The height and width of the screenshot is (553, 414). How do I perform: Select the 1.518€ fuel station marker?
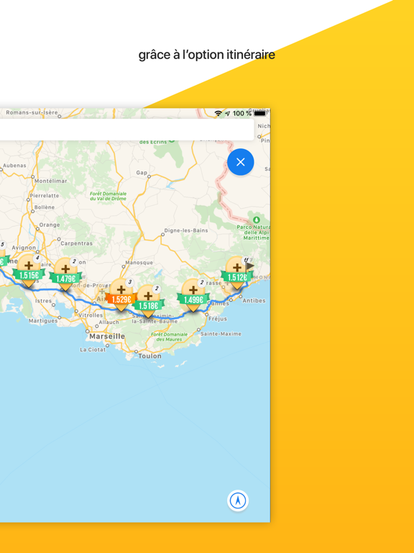pyautogui.click(x=148, y=302)
